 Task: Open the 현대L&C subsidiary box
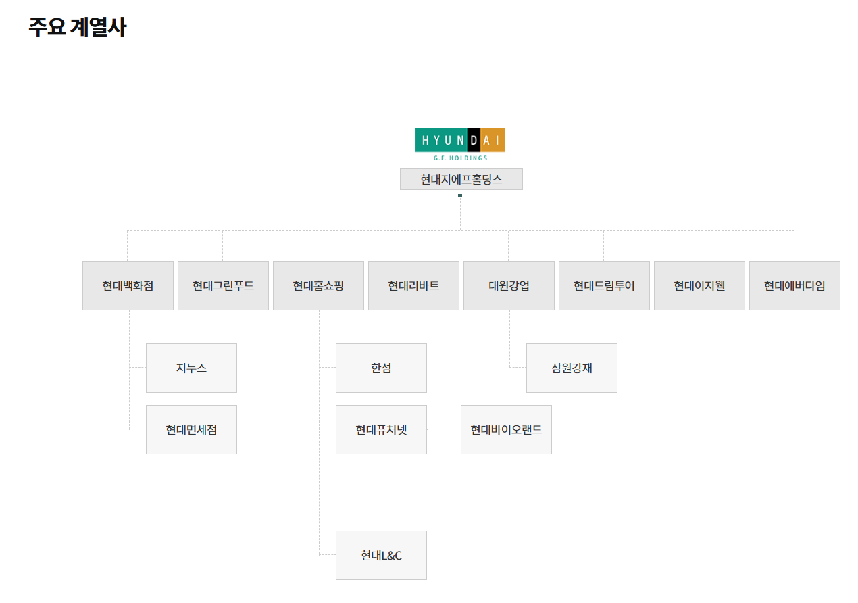(x=381, y=555)
